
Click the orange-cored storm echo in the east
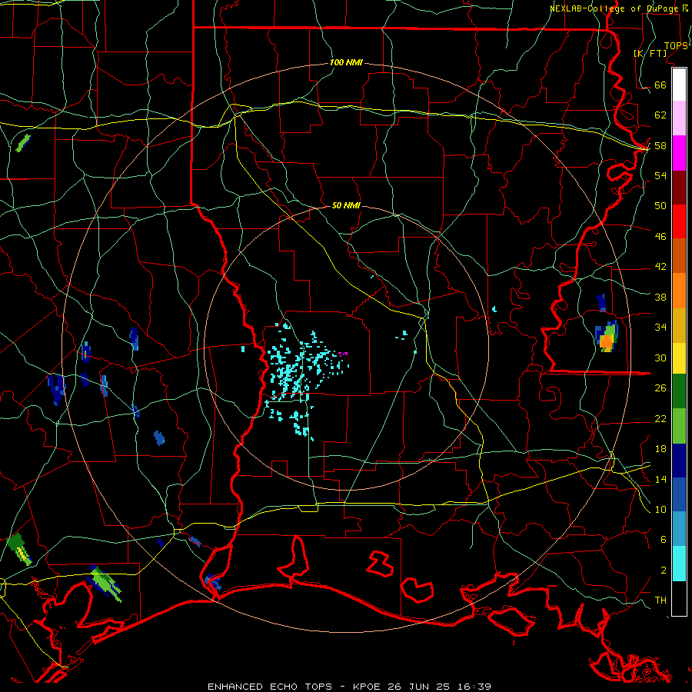click(x=607, y=337)
